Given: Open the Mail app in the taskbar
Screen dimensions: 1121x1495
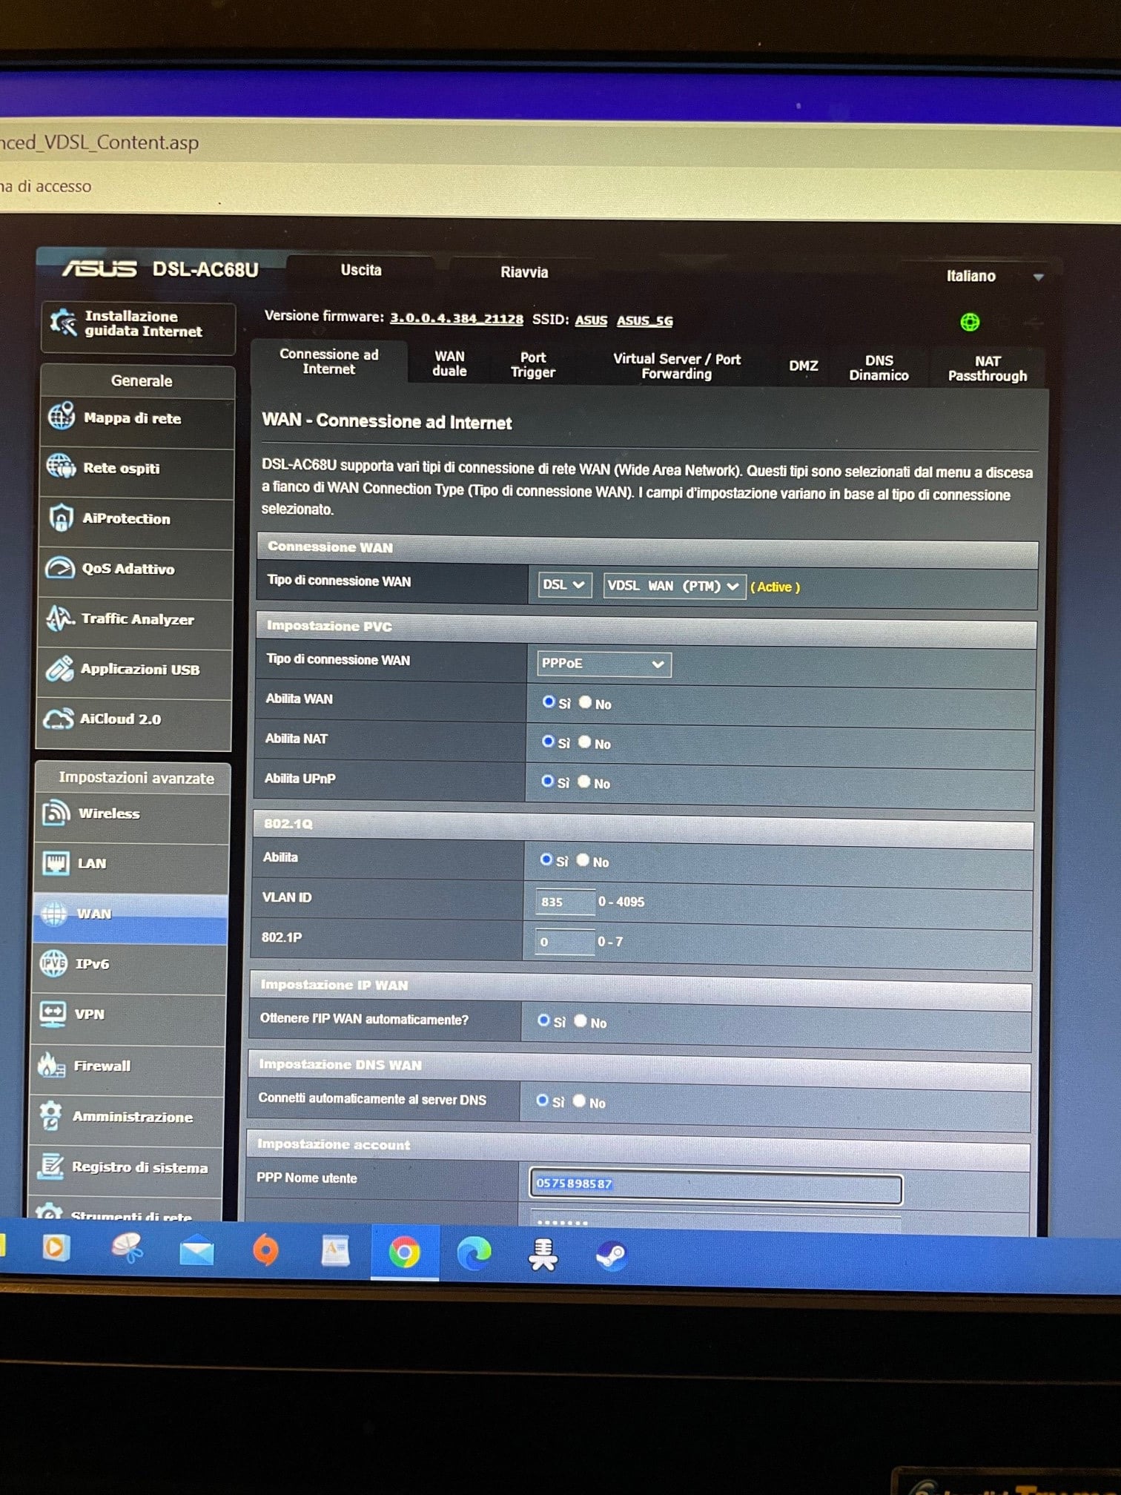Looking at the screenshot, I should [196, 1252].
